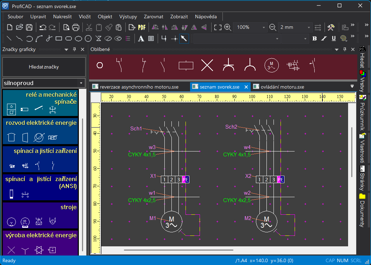Open the Průzkumník side panel
Image resolution: width=371 pixels, height=265 pixels.
(362, 113)
